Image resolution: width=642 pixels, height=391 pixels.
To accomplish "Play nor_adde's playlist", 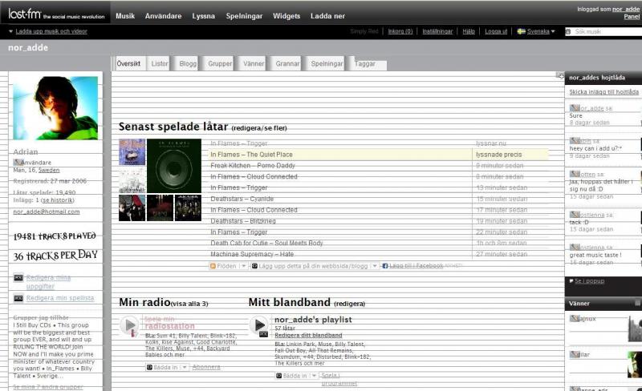I will 258,325.
